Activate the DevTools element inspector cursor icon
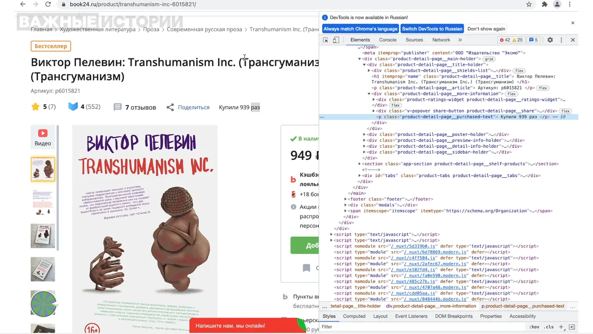The width and height of the screenshot is (593, 334). tap(326, 40)
